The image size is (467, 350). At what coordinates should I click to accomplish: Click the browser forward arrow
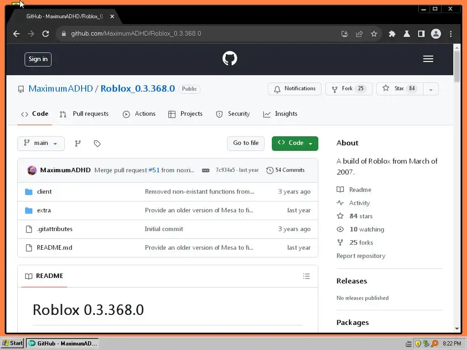[x=31, y=34]
